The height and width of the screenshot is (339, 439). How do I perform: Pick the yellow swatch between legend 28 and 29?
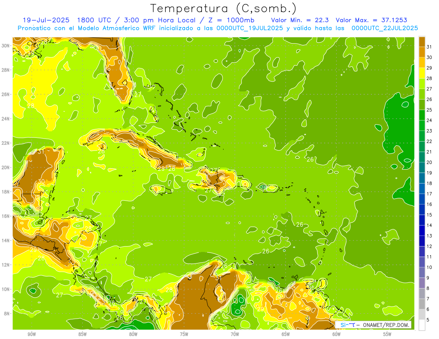tap(422, 73)
